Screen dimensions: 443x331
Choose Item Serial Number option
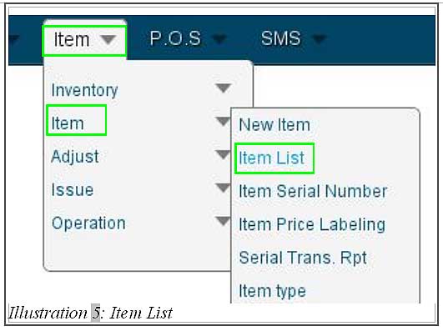[313, 191]
